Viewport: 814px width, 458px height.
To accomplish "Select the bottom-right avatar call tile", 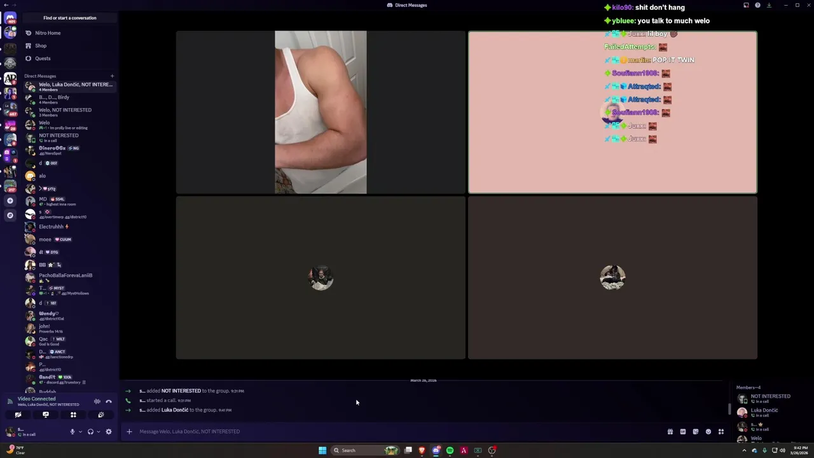I will point(612,278).
